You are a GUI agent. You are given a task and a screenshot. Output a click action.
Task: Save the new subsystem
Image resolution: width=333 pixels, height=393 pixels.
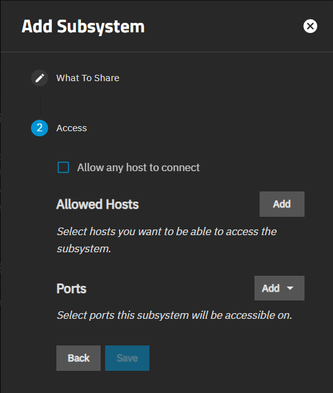pyautogui.click(x=127, y=358)
